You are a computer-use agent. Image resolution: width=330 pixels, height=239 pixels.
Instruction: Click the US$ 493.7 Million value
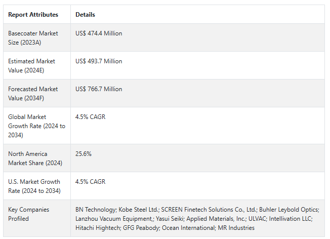pyautogui.click(x=99, y=61)
